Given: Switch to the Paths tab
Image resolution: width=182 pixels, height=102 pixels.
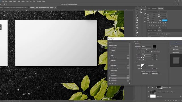Looking at the screenshot, I should [155, 31].
